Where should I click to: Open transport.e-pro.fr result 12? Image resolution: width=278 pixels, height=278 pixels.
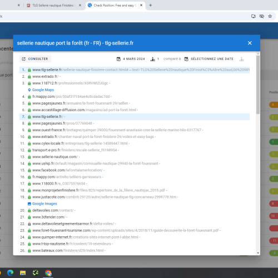coord(75,150)
